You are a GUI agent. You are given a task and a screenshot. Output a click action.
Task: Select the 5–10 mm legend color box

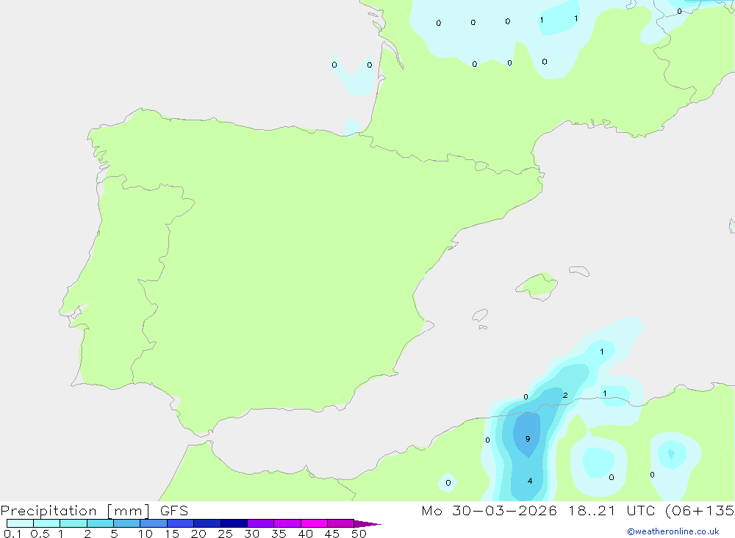127,523
